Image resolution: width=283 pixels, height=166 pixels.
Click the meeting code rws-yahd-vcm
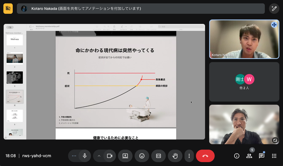pos(37,156)
